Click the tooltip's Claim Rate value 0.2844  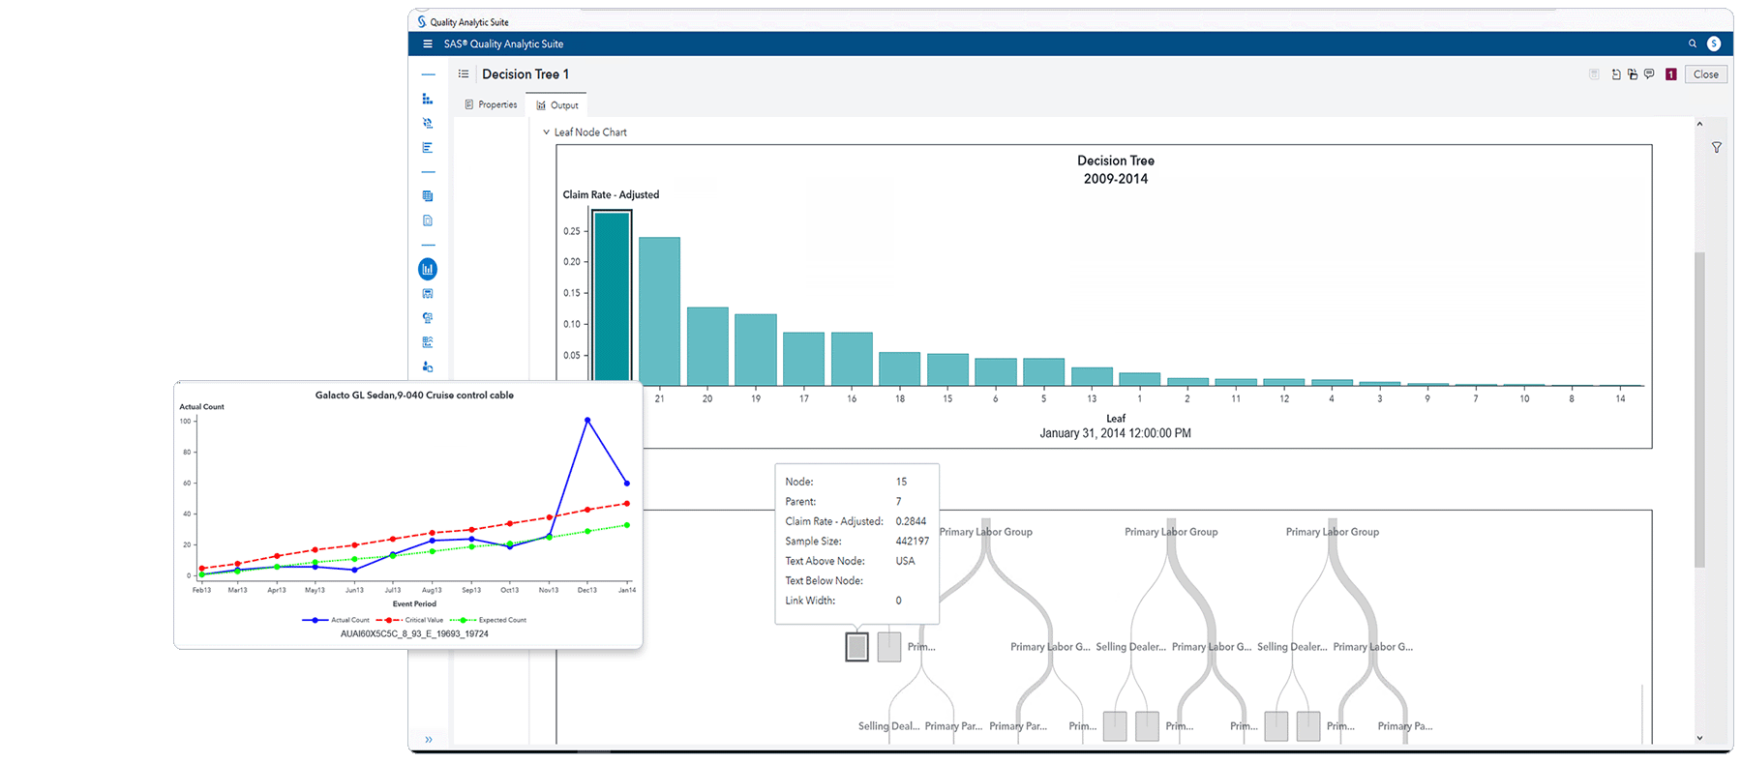[x=911, y=521]
